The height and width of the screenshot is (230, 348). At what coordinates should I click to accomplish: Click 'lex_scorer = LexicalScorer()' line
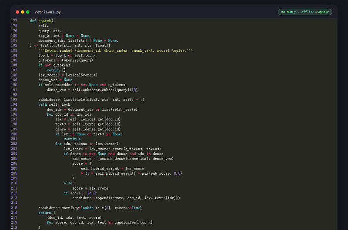click(x=68, y=75)
